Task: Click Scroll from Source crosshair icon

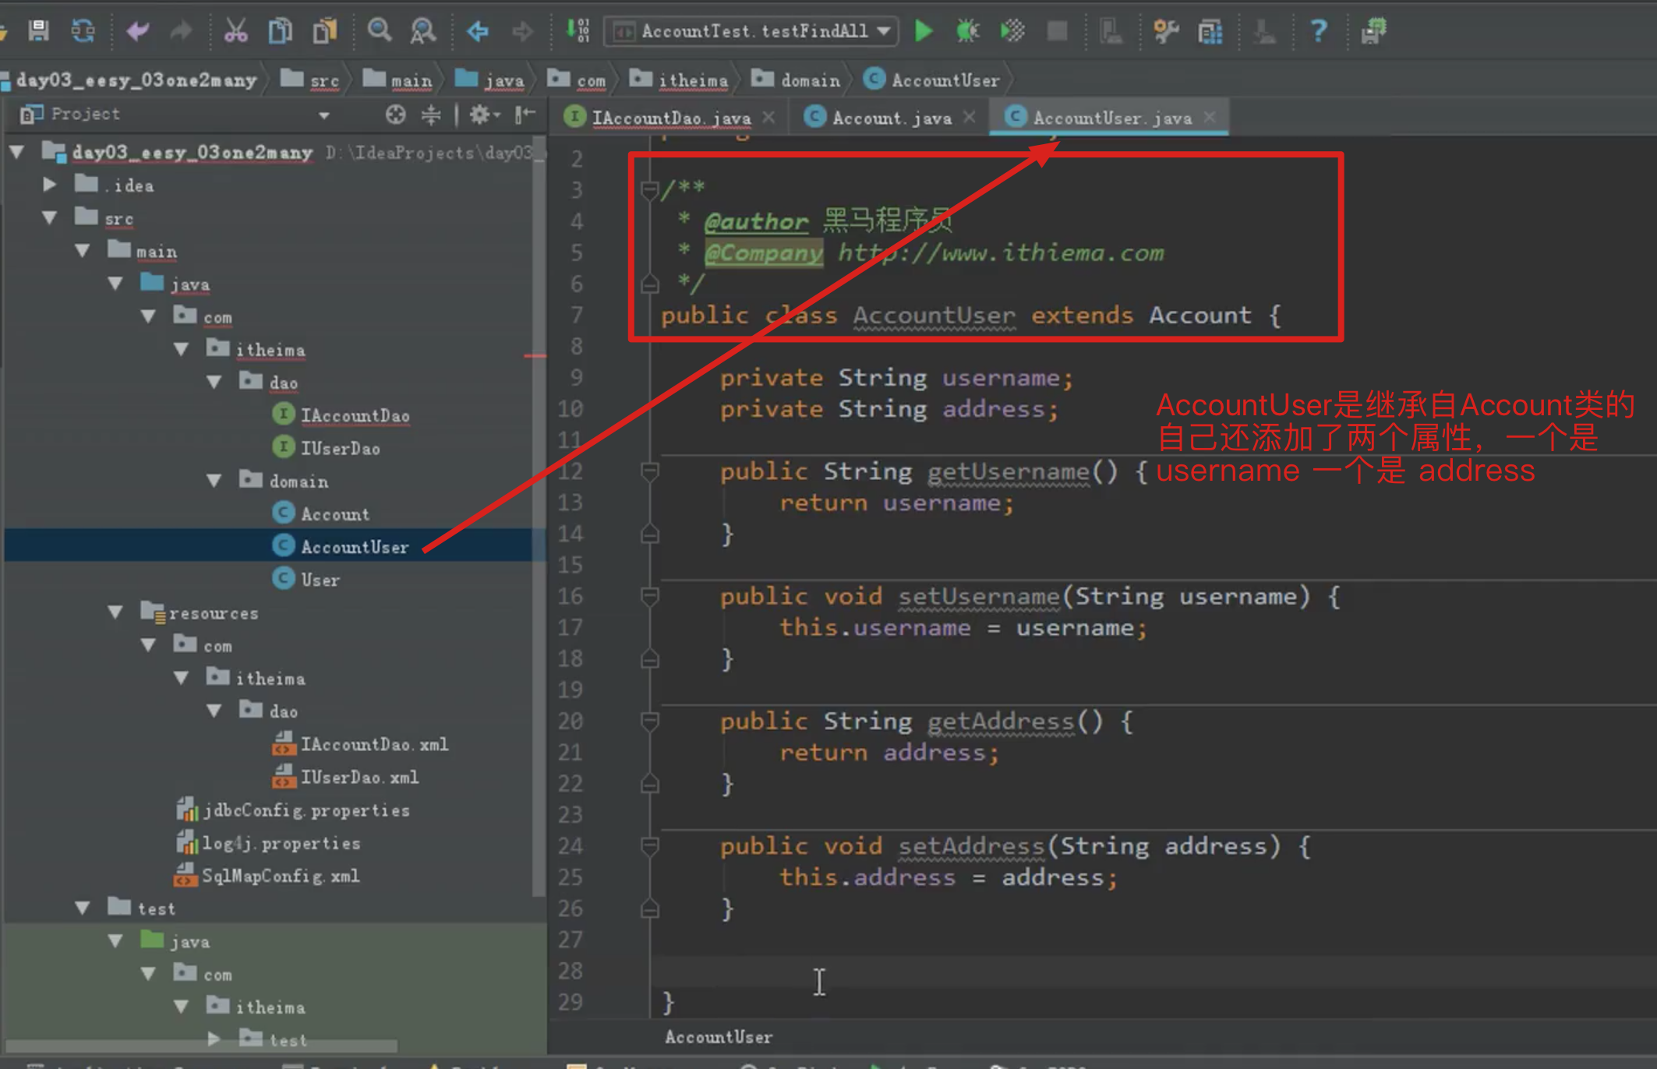Action: (x=395, y=115)
